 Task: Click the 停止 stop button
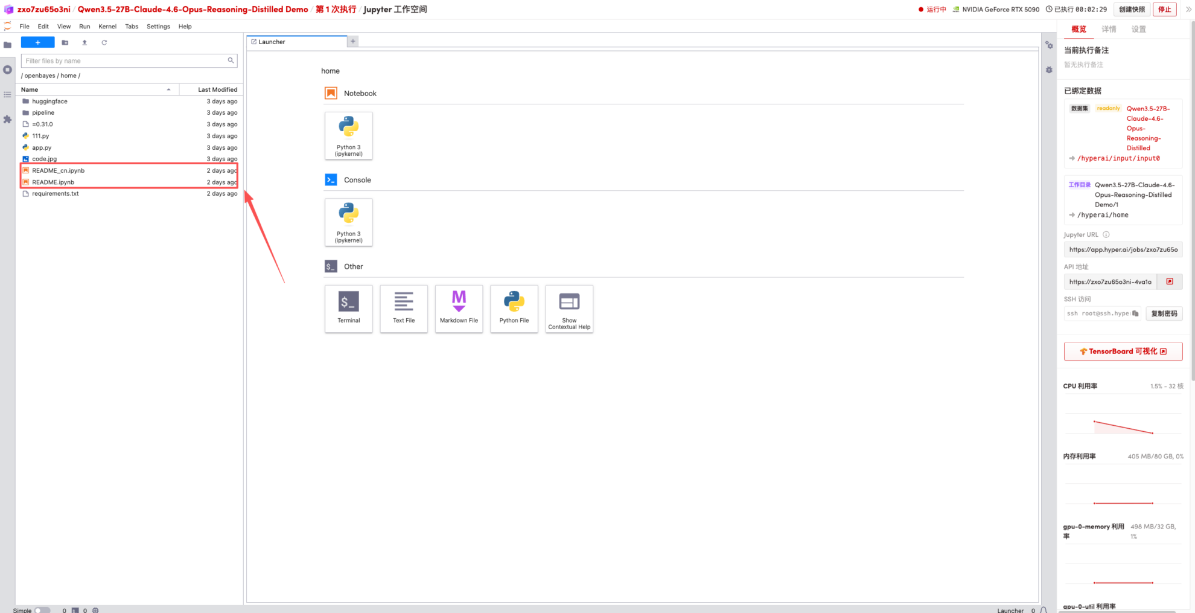[1164, 9]
